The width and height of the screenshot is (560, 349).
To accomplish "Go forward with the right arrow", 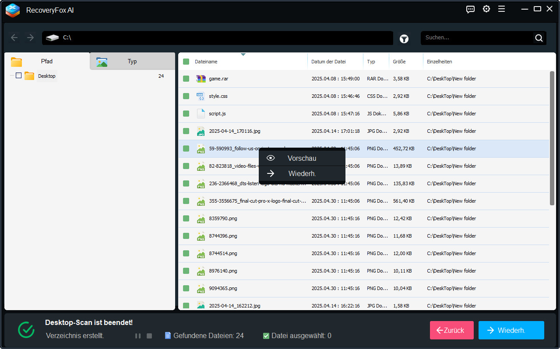I will click(30, 38).
